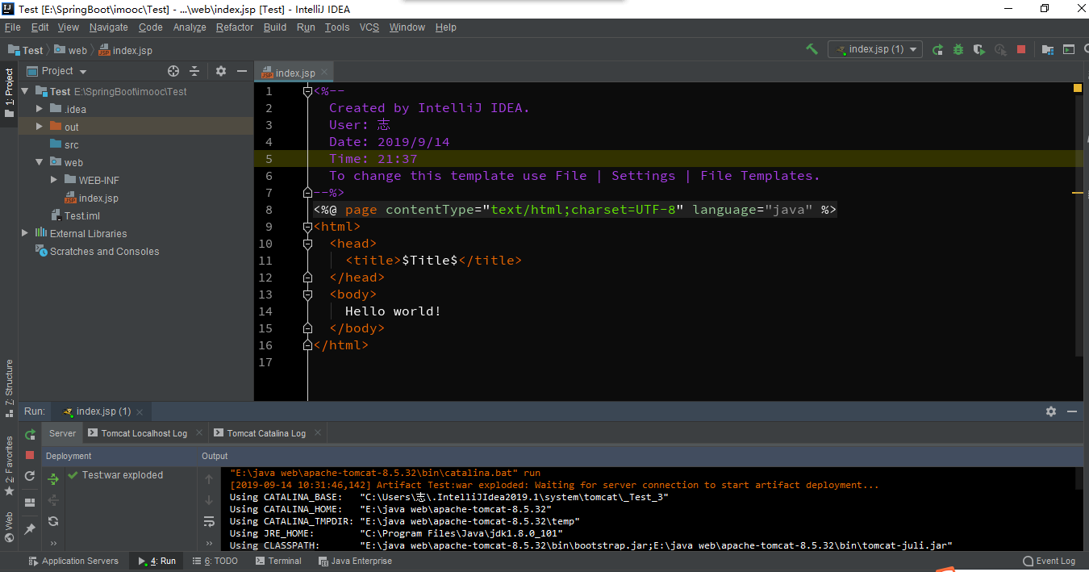Click the Refresh deployment status icon

pyautogui.click(x=53, y=521)
